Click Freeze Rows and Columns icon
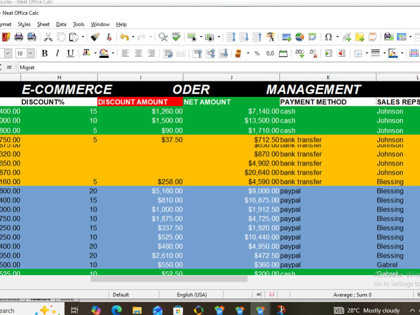The width and height of the screenshot is (420, 315). [x=402, y=37]
